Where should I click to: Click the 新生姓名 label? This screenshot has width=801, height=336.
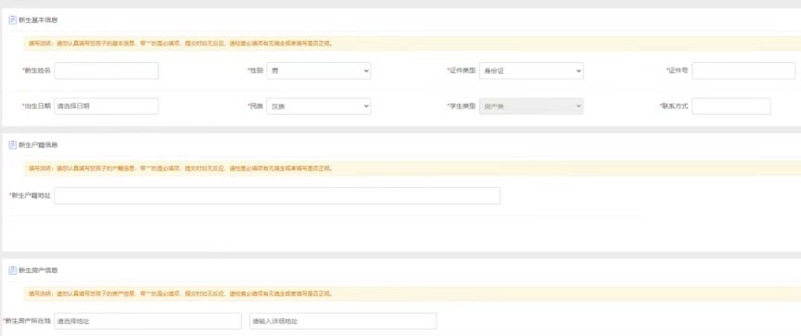point(36,71)
